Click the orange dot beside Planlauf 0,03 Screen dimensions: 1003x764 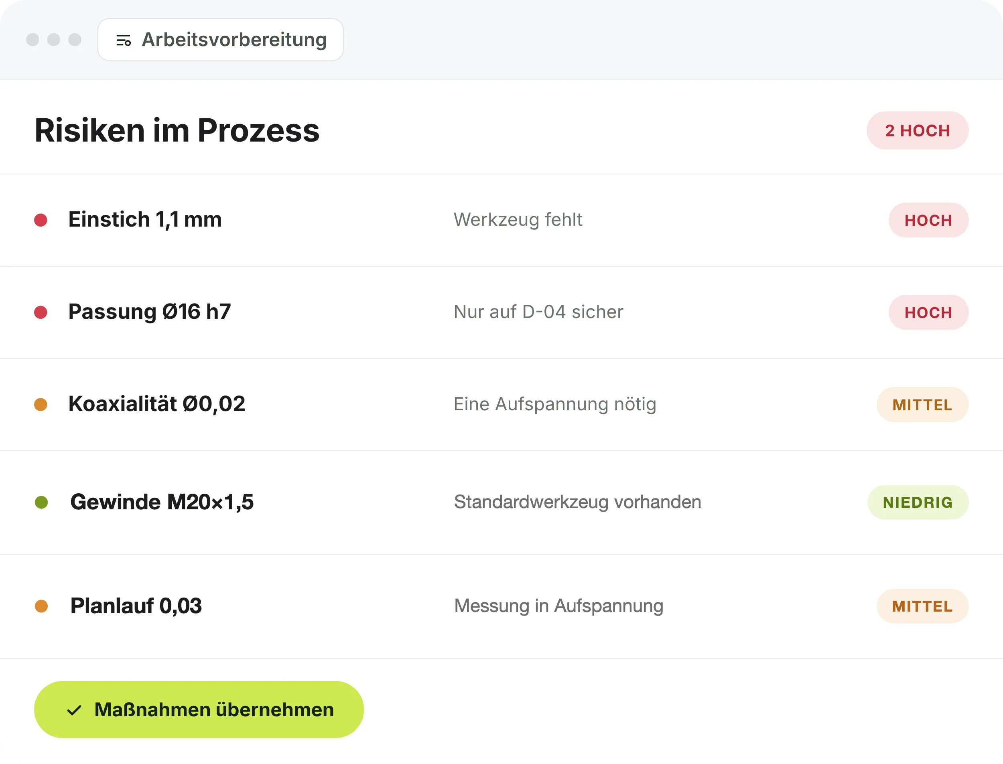coord(41,606)
